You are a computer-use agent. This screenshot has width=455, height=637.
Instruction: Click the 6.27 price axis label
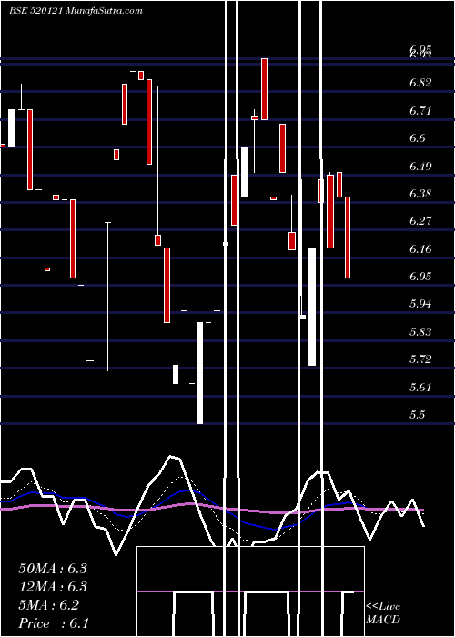(420, 221)
